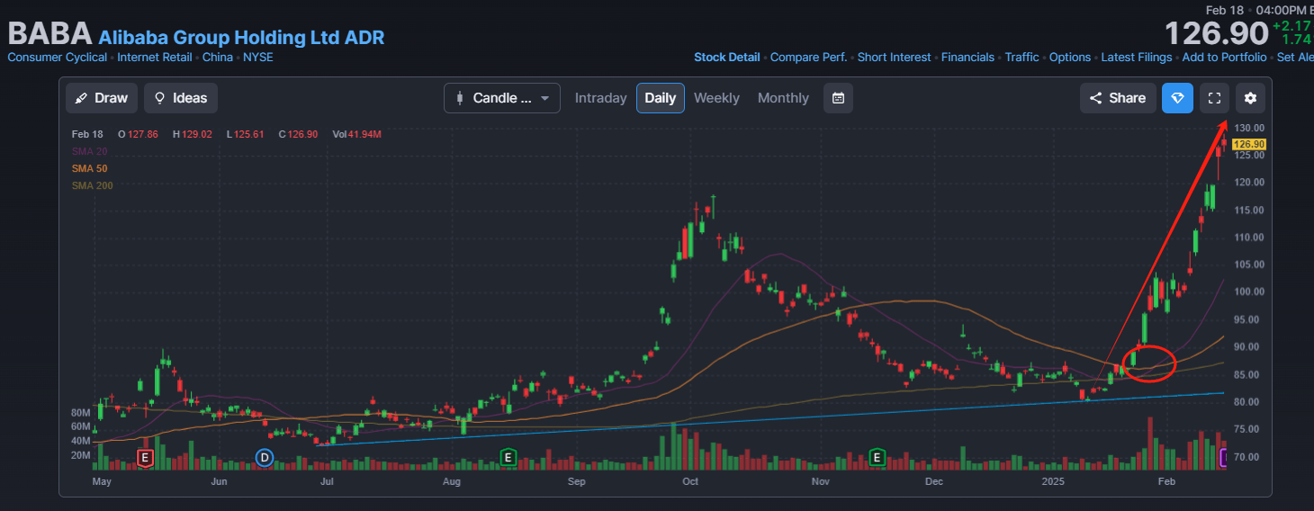Toggle the SMA 200 indicator label
Screen dimensions: 1314x511
pos(92,185)
